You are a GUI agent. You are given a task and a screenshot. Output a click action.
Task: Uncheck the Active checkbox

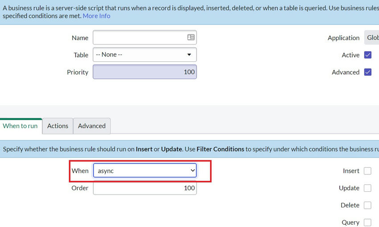pyautogui.click(x=368, y=55)
